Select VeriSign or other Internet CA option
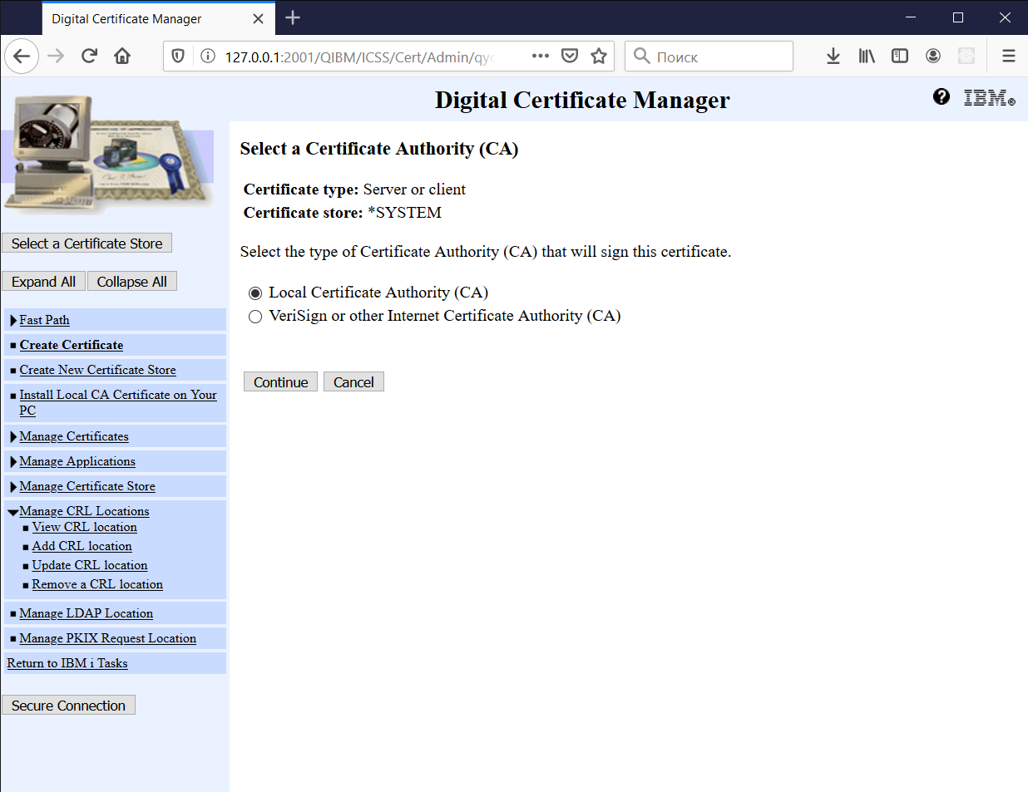Image resolution: width=1028 pixels, height=792 pixels. click(x=255, y=317)
